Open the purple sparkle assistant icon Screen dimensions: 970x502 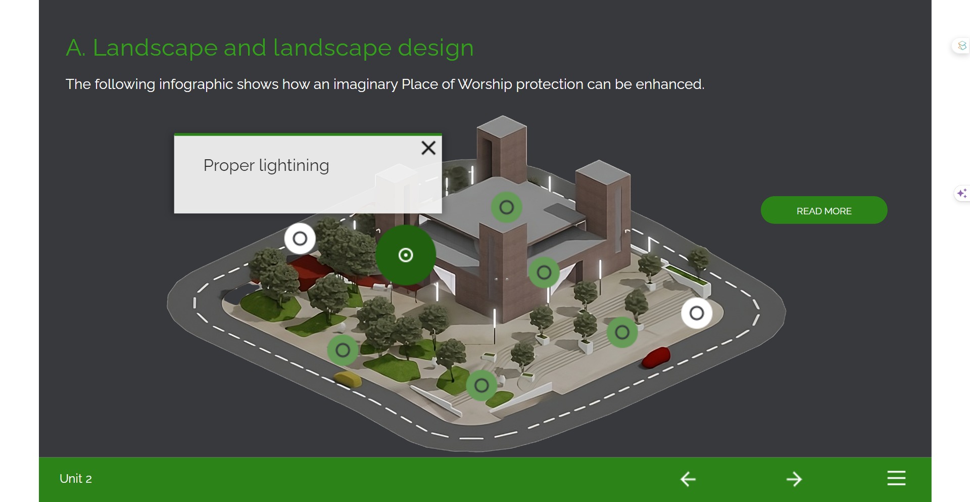click(961, 193)
